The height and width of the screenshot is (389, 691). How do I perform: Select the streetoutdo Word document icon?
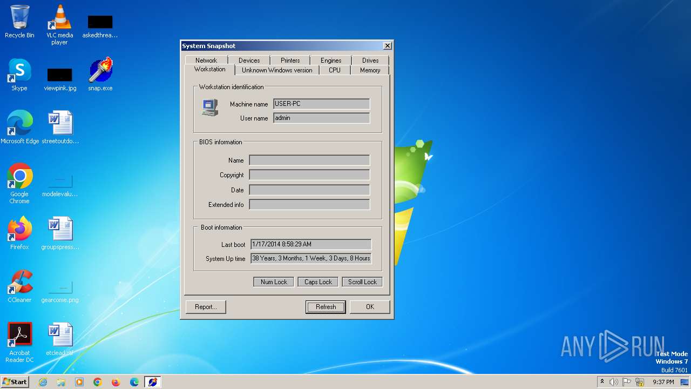(60, 128)
